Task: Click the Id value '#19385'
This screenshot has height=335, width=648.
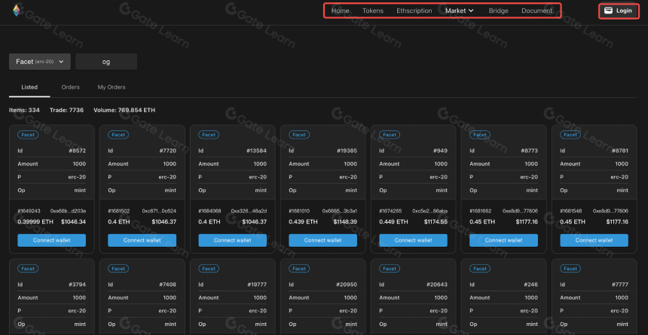Action: [347, 151]
